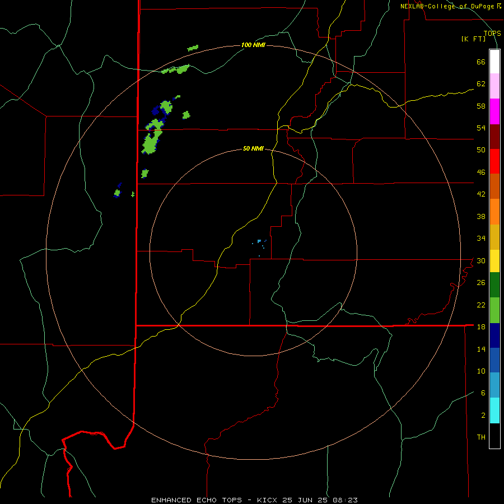Image resolution: width=504 pixels, height=504 pixels.
Task: Click the 30 value on the scale
Action: 481,260
